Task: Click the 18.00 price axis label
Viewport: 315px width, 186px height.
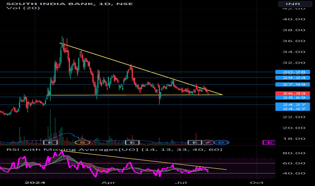Action: click(294, 139)
